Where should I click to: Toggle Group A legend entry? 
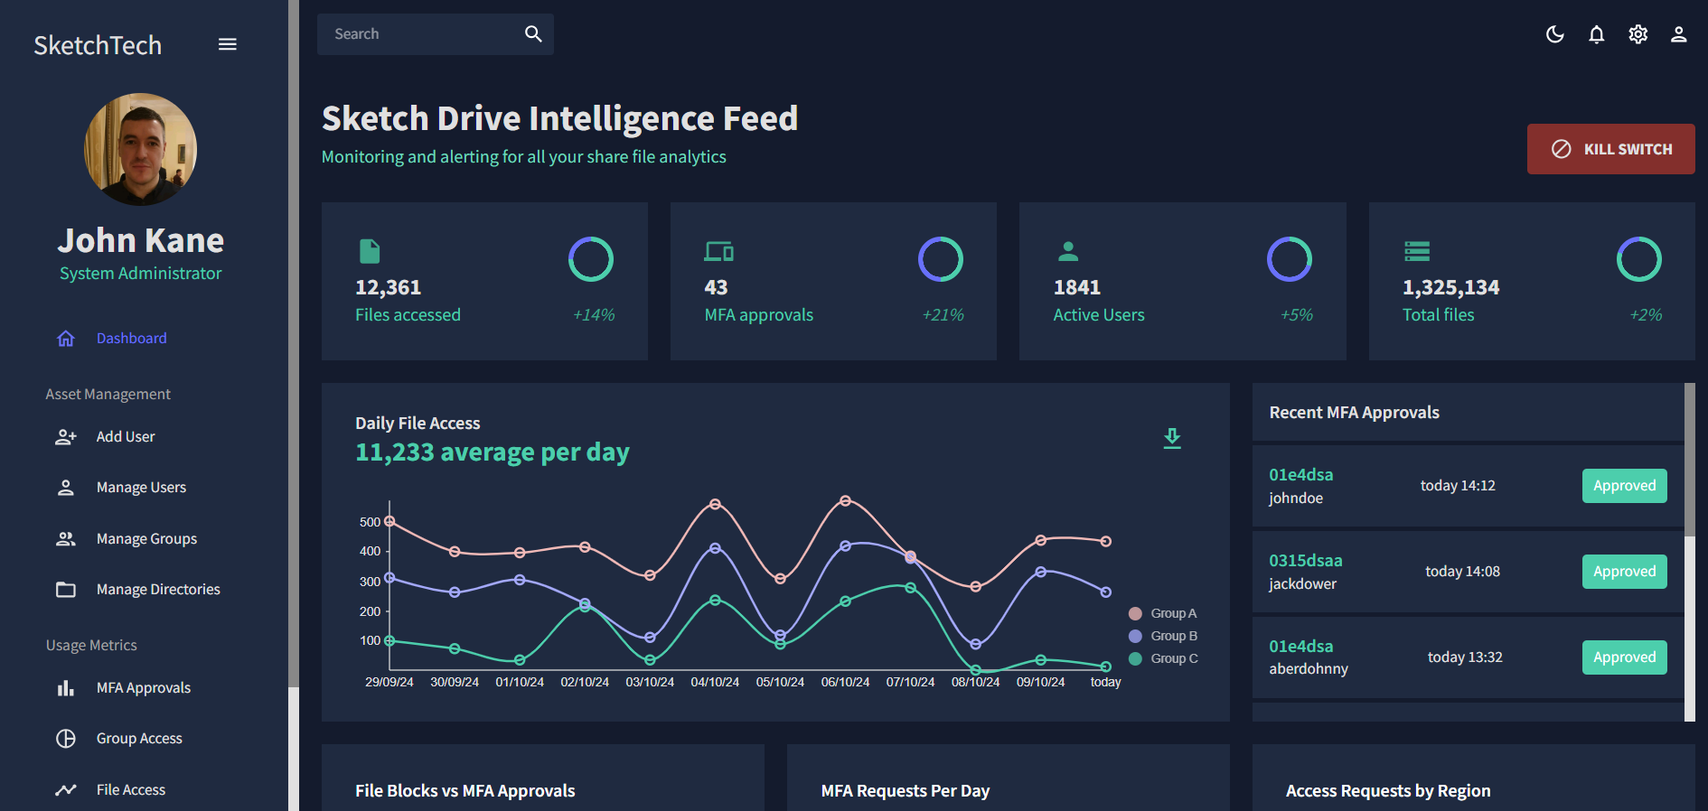[x=1162, y=614]
